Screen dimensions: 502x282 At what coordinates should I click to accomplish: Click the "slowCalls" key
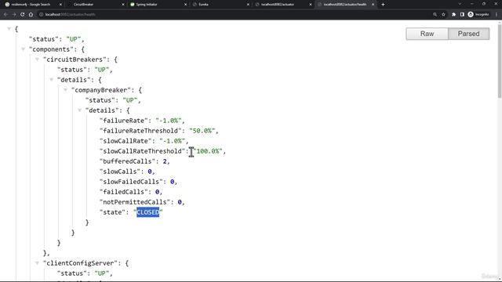(x=122, y=172)
